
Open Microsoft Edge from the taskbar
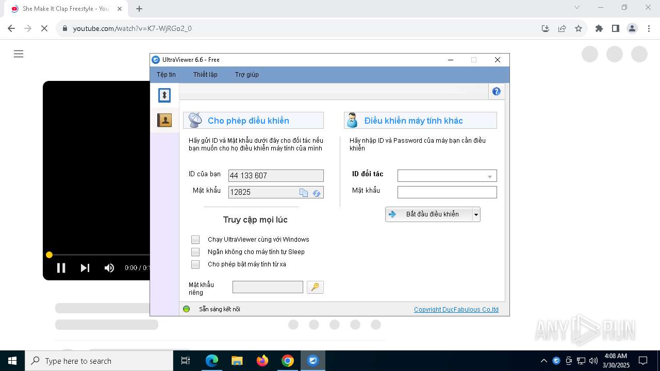pos(212,361)
